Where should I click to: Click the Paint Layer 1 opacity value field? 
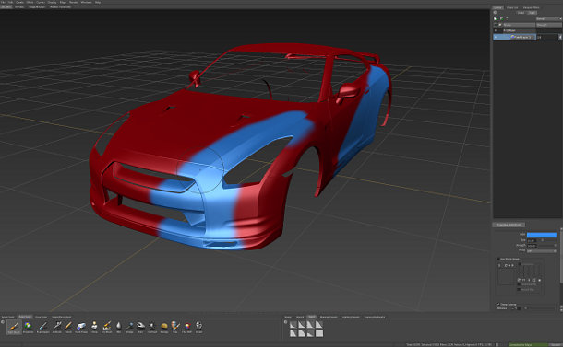click(x=547, y=37)
